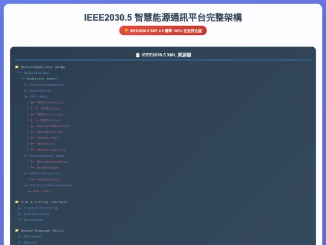Select the DER (der) node
326x245 pixels.
(x=38, y=96)
